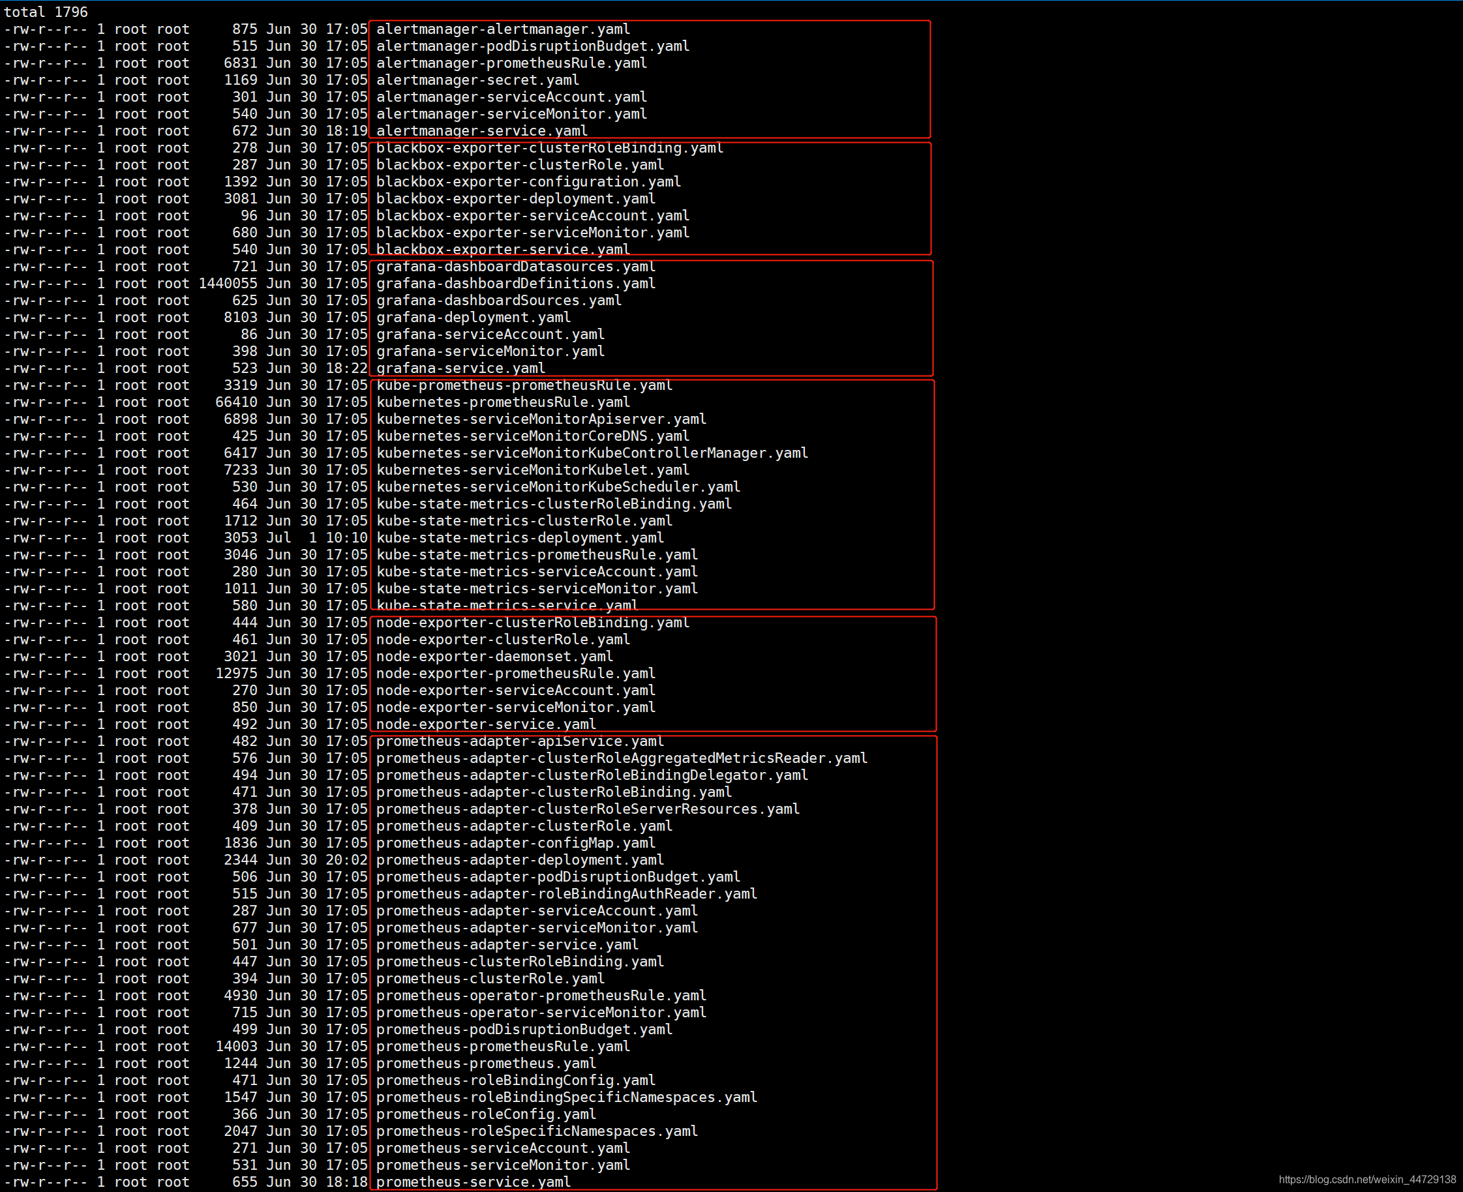Select prometheus-adapter-serviceMonitor.yaml
Viewport: 1463px width, 1192px height.
point(536,928)
